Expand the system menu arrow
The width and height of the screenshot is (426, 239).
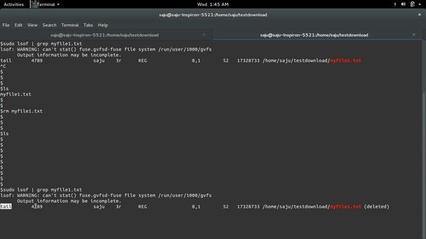point(420,5)
